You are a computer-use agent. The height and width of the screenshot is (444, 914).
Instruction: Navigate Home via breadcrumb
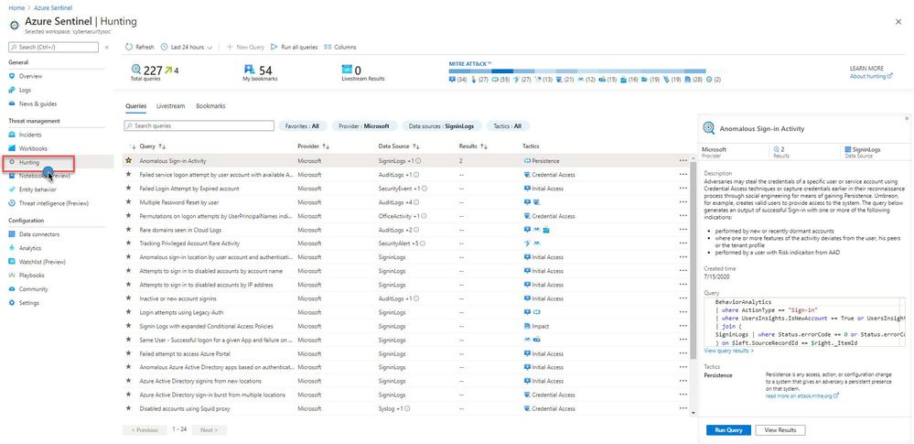pyautogui.click(x=16, y=7)
